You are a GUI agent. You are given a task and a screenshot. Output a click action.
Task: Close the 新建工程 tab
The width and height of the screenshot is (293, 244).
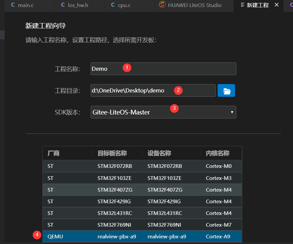point(277,5)
